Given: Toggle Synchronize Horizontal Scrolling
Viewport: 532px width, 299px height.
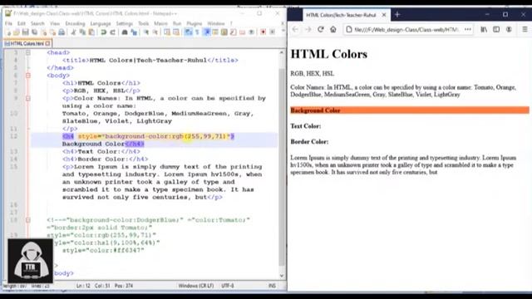Looking at the screenshot, I should (175, 32).
